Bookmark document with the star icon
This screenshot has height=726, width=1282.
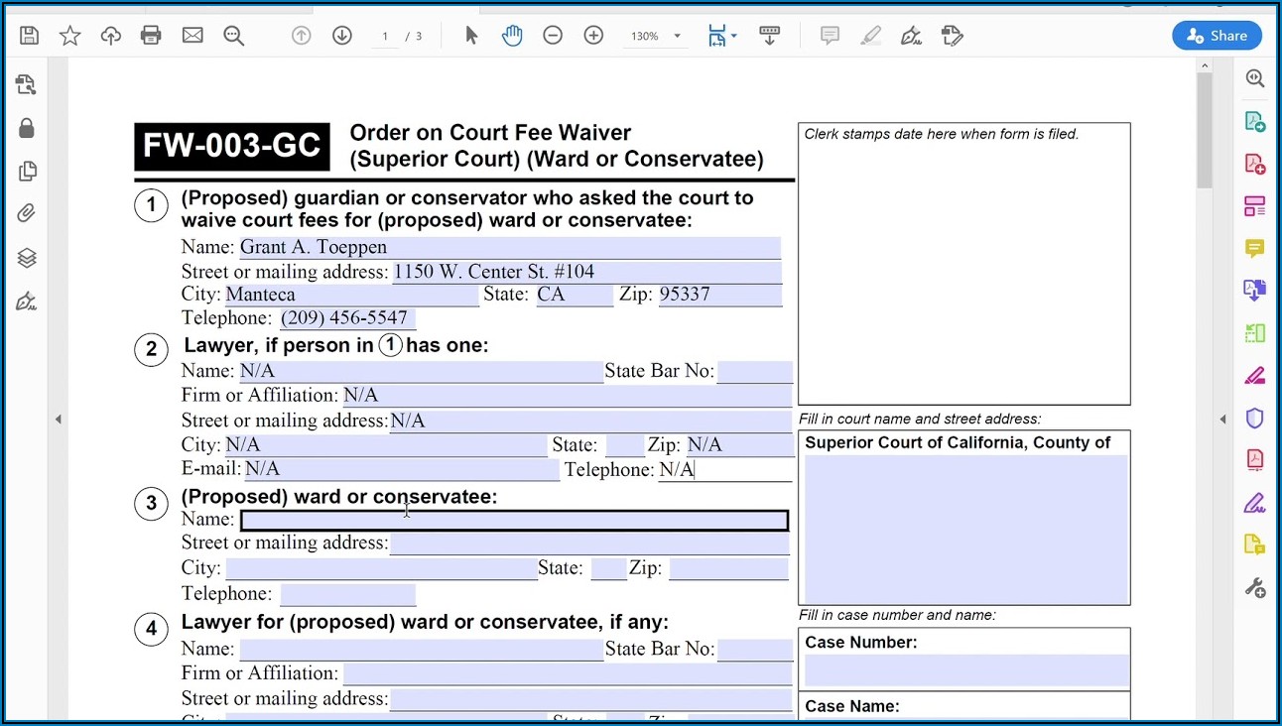coord(69,36)
